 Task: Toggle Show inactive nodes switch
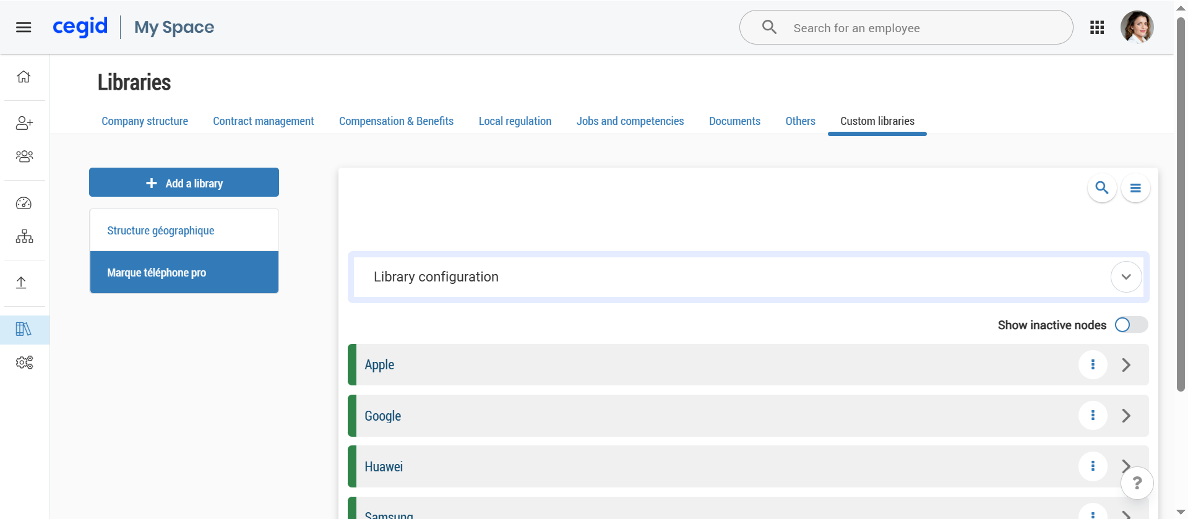[1130, 325]
